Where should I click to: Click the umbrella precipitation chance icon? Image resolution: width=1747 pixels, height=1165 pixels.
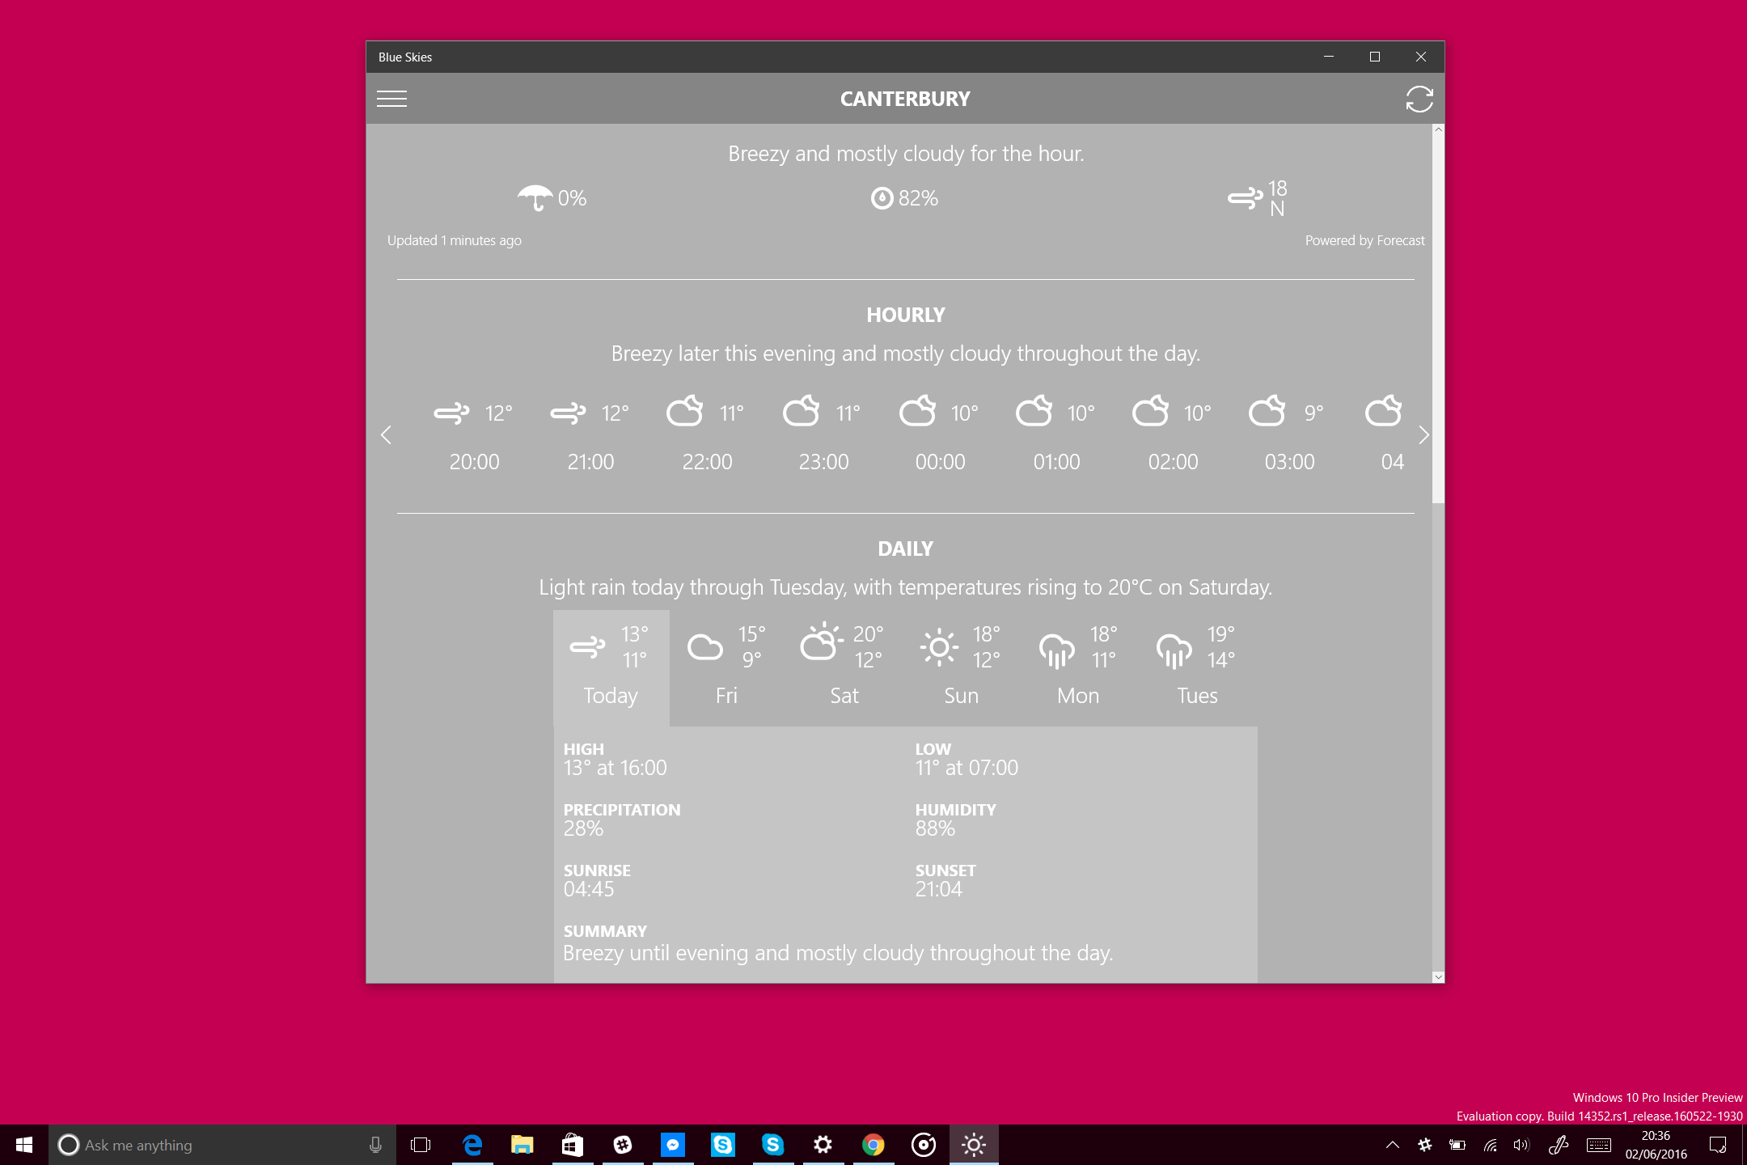pos(535,197)
